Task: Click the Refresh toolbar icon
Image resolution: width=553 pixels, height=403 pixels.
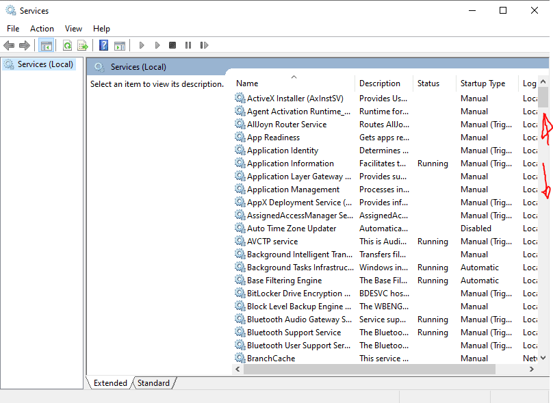Action: (67, 45)
